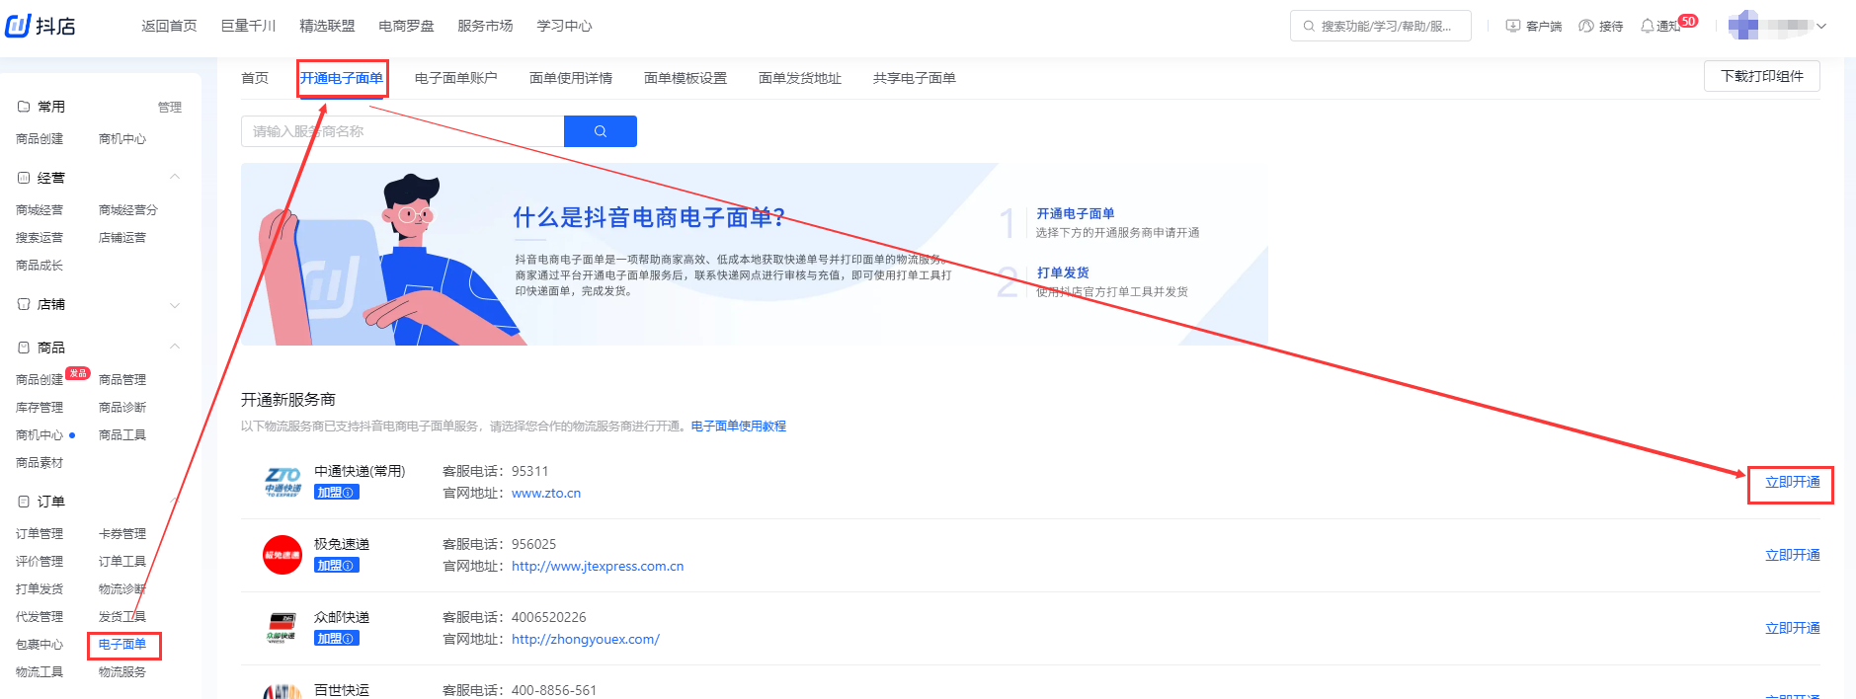Open 商品管理 in the sidebar
The height and width of the screenshot is (699, 1856).
click(x=122, y=379)
